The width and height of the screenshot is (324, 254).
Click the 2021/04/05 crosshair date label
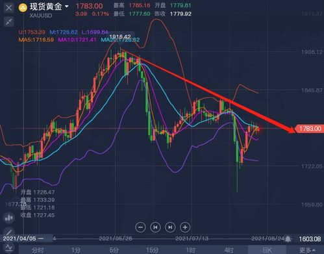(19, 238)
